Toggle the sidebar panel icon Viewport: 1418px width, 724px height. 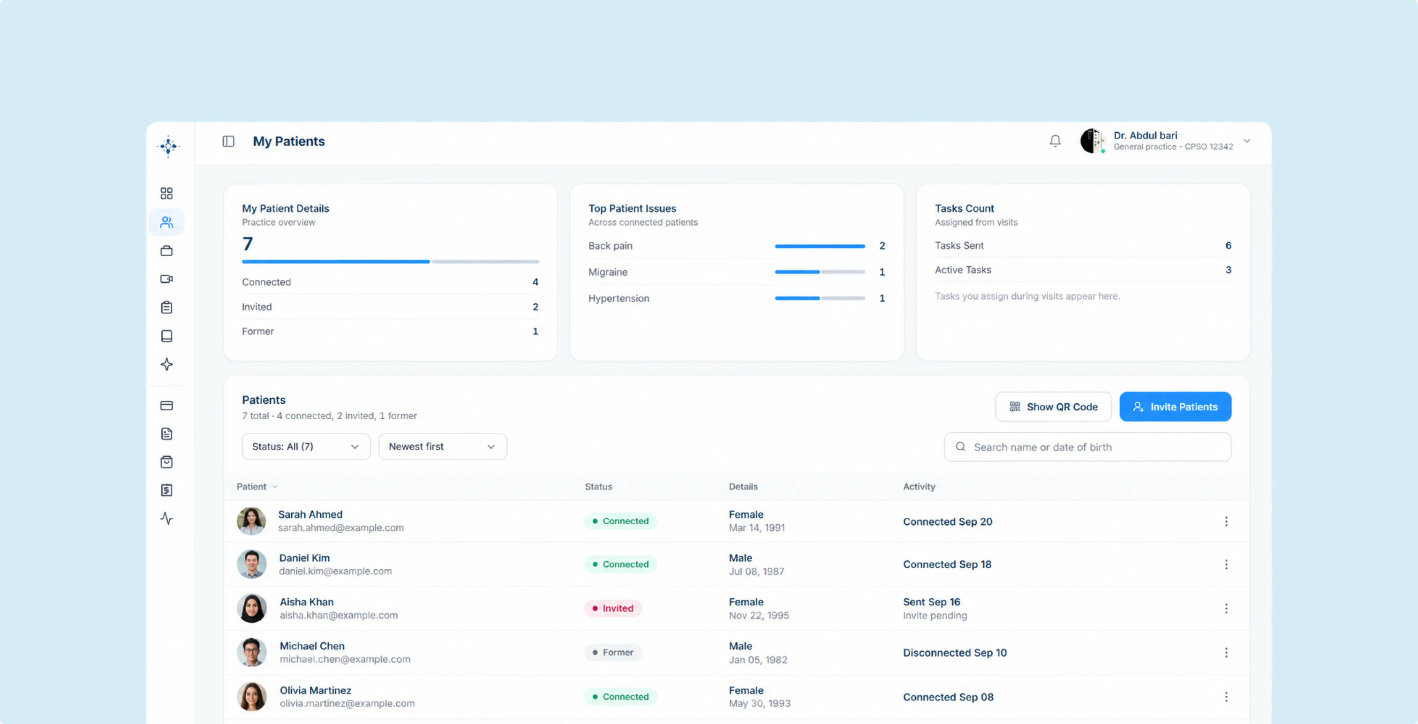(228, 142)
